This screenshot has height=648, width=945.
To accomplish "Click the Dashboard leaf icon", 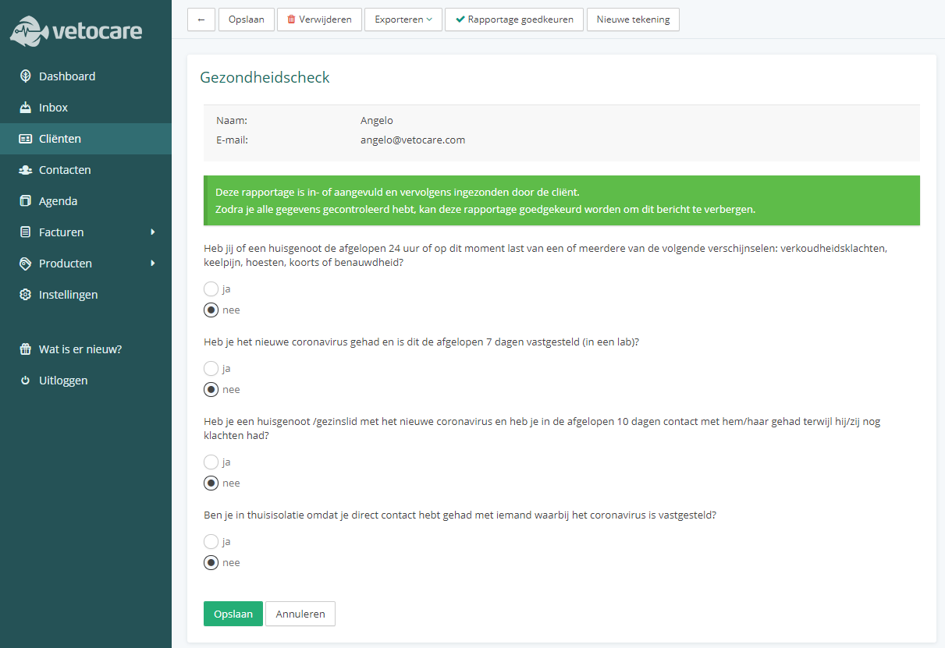I will click(25, 76).
